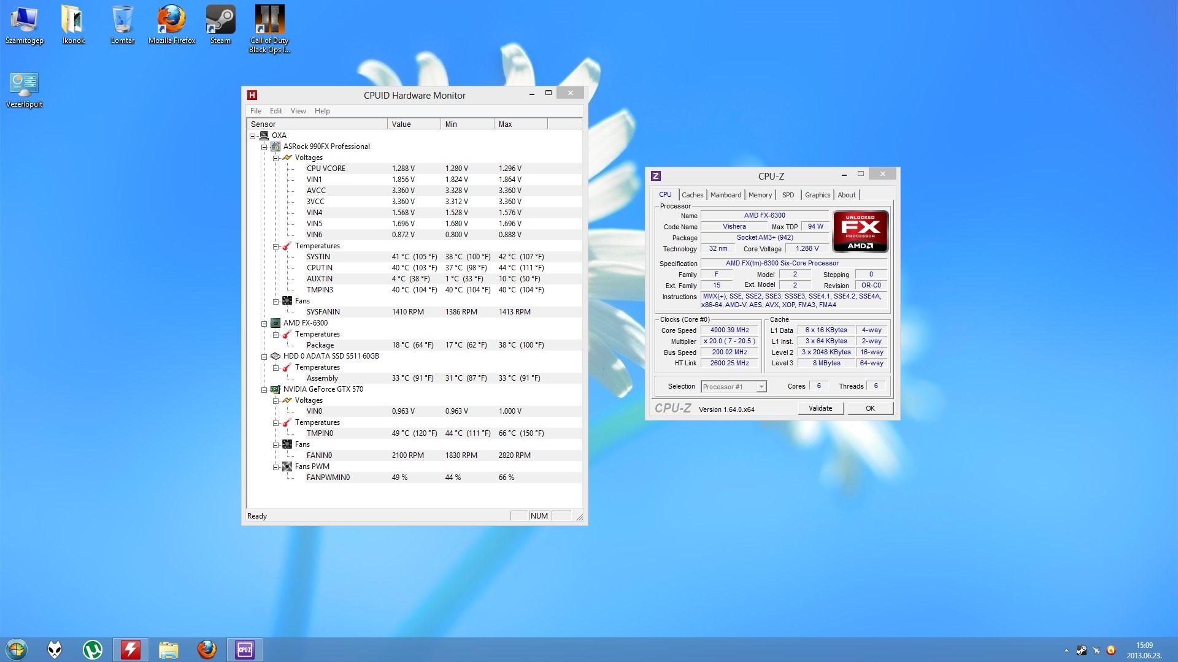
Task: Switch to HWMonitor lightning icon in the taskbar
Action: [130, 650]
